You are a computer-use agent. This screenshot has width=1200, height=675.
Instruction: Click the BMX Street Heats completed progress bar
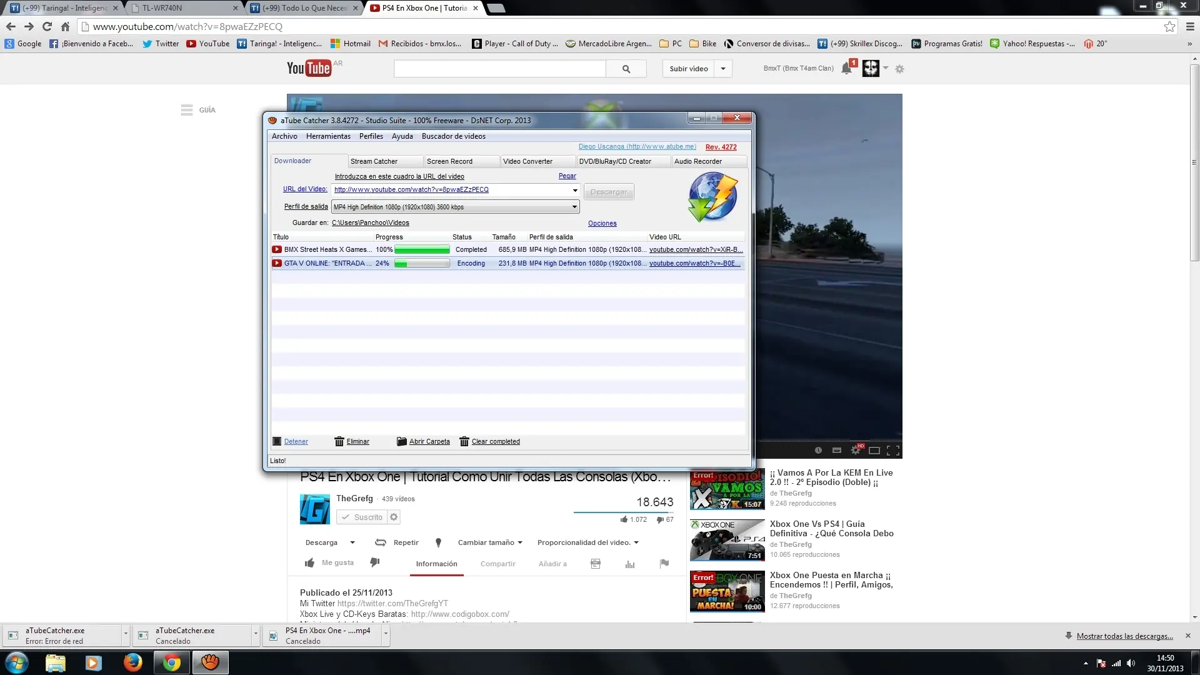pos(422,250)
